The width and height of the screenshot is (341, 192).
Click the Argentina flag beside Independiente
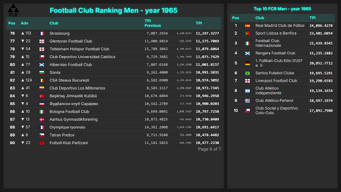point(247,91)
